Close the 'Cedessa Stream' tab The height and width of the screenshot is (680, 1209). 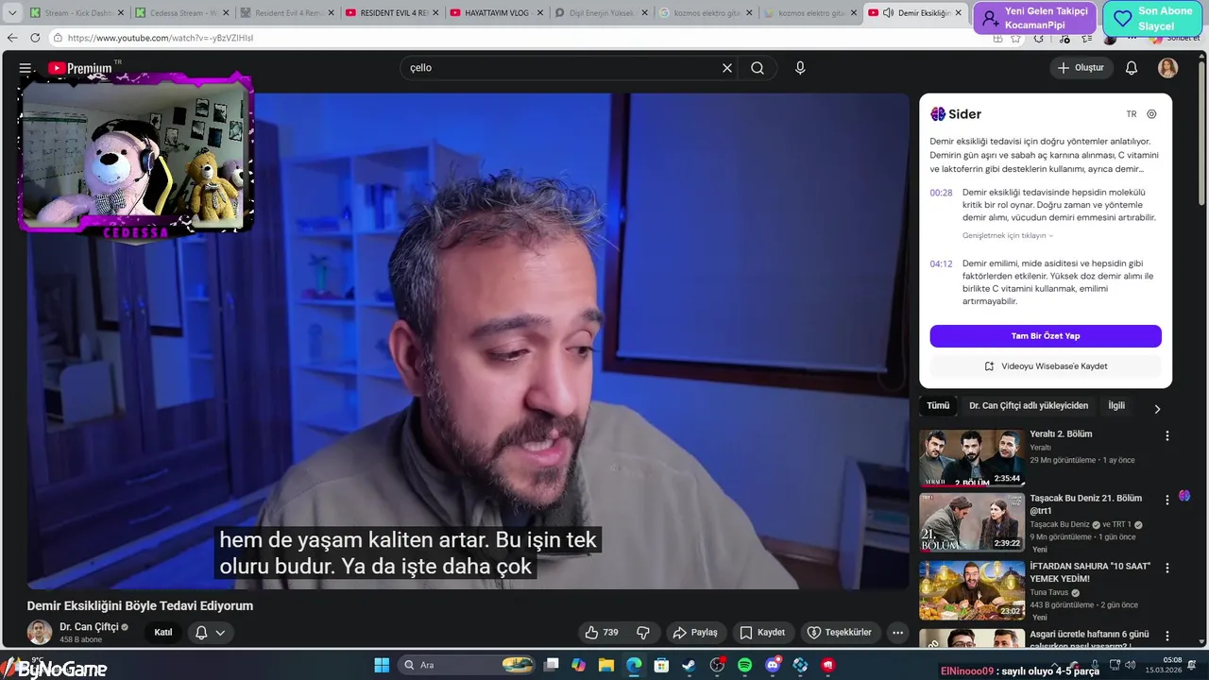tap(226, 13)
